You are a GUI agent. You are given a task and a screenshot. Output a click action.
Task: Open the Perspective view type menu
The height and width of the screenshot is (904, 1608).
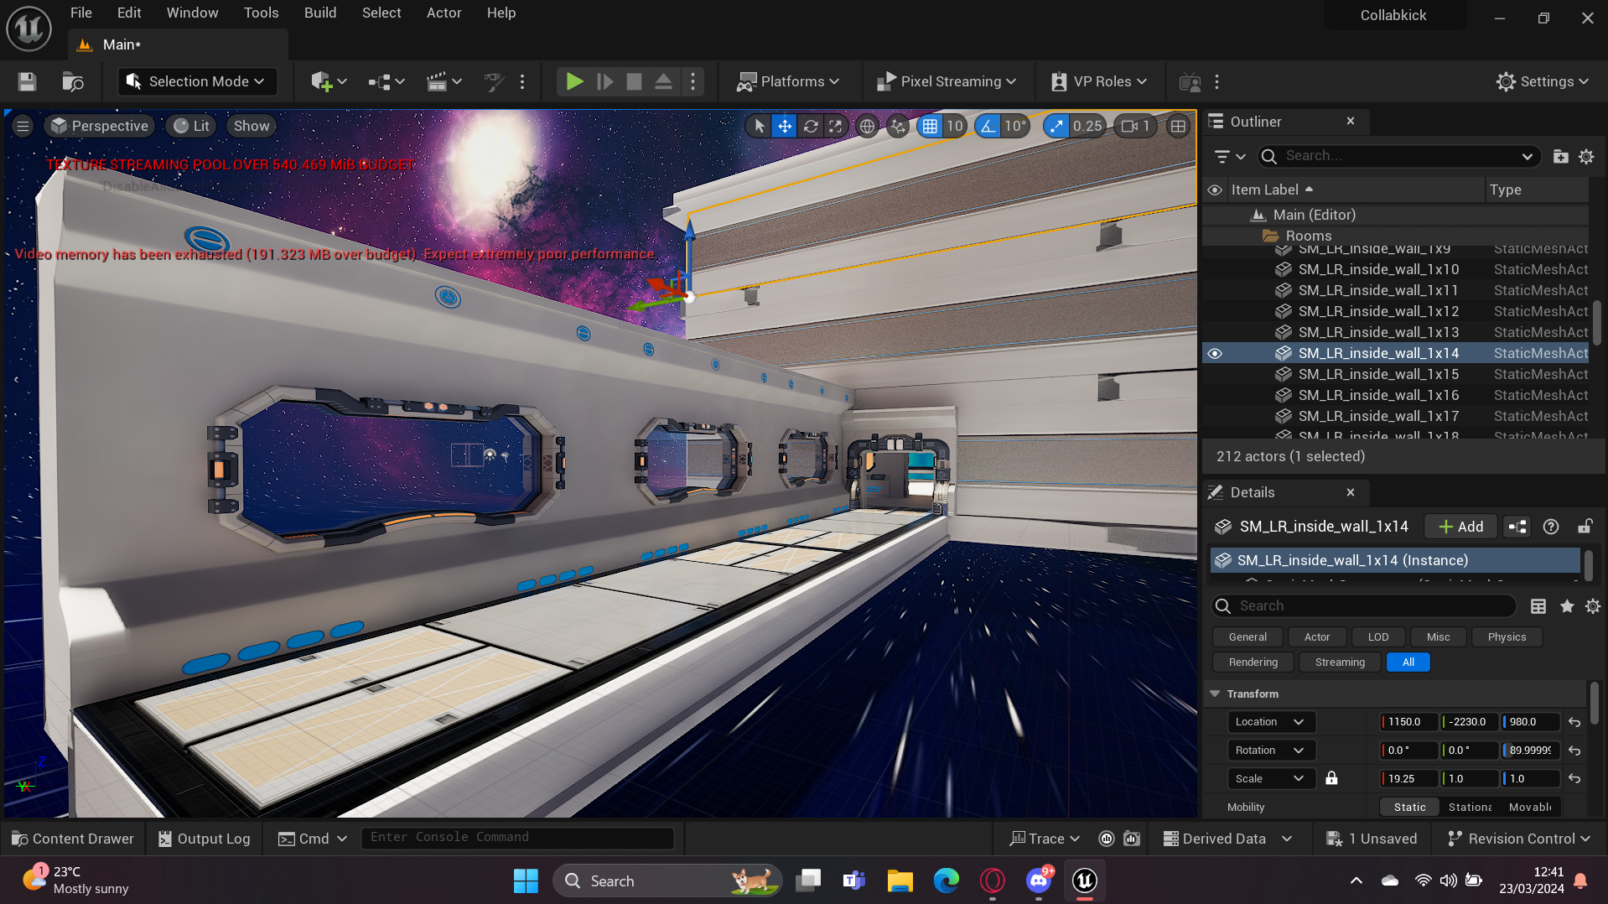coord(100,126)
